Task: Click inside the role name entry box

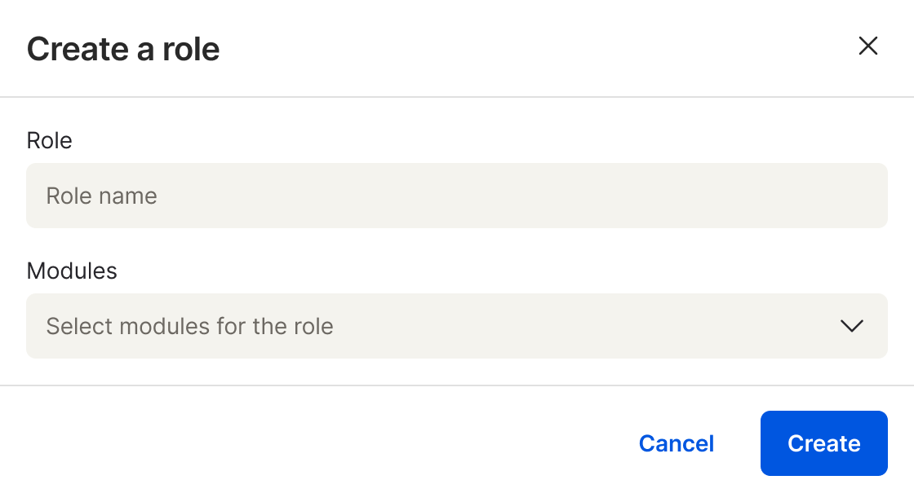Action: [457, 196]
